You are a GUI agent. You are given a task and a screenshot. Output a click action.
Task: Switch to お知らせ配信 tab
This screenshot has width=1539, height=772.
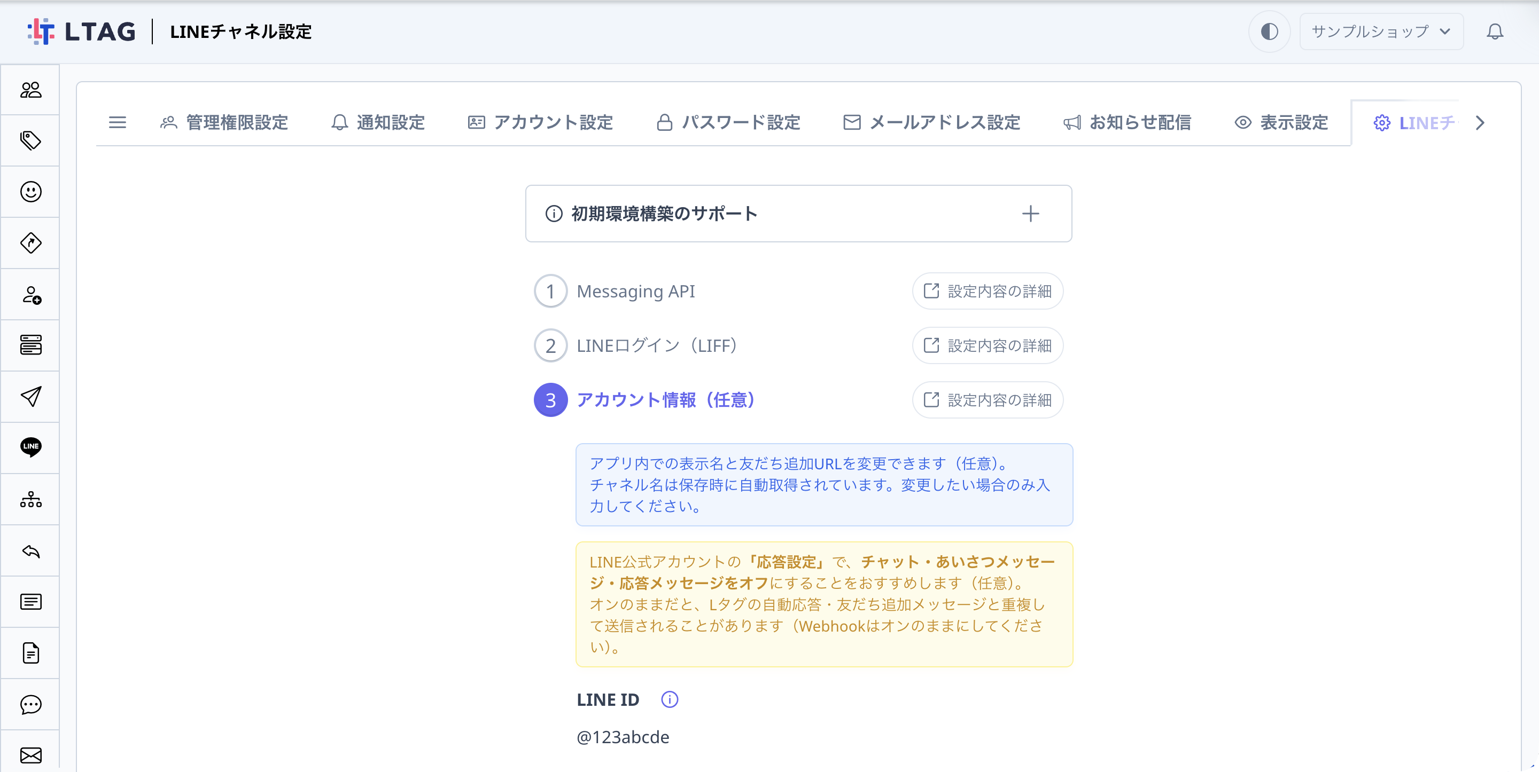1127,122
